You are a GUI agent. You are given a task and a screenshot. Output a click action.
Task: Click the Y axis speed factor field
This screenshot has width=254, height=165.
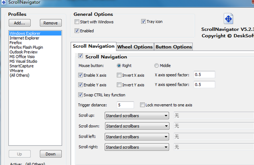point(204,84)
